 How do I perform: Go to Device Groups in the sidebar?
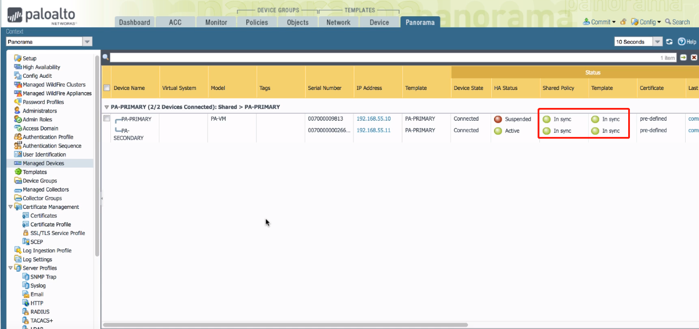[39, 180]
